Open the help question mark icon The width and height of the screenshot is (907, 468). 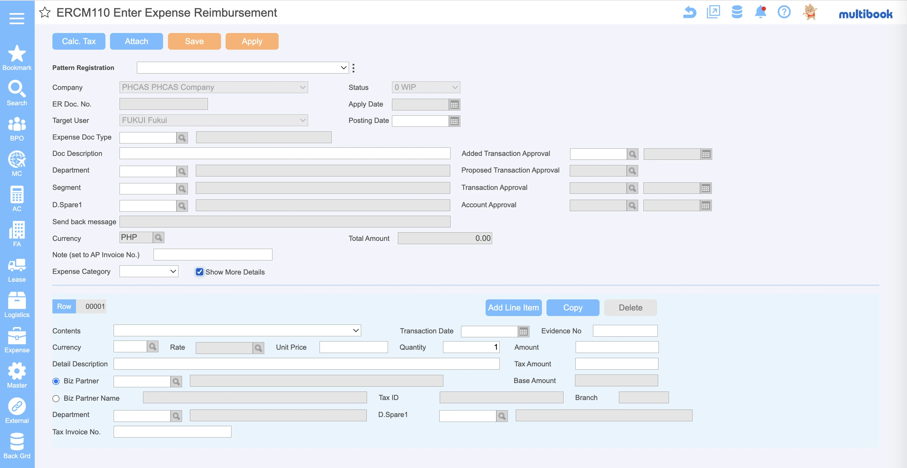coord(784,12)
